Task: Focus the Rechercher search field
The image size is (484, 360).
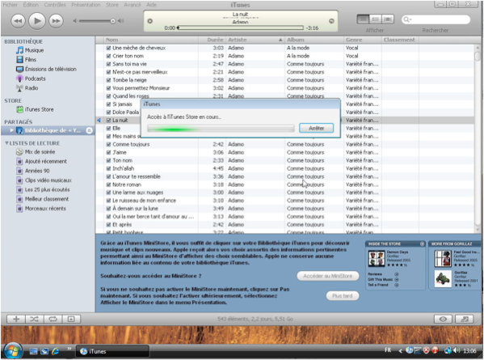Action: pos(436,19)
